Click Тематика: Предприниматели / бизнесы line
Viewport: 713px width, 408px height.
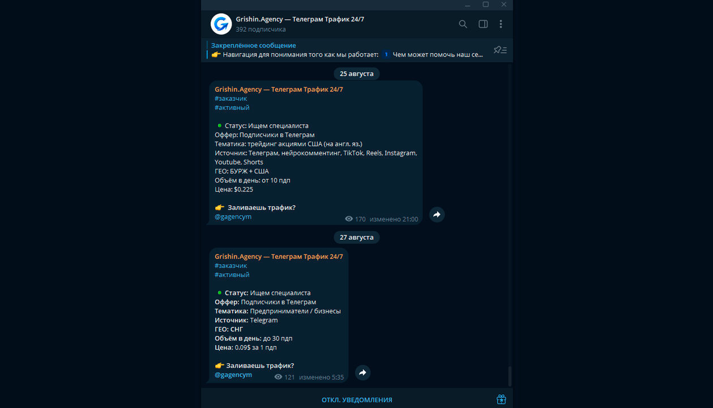(277, 311)
